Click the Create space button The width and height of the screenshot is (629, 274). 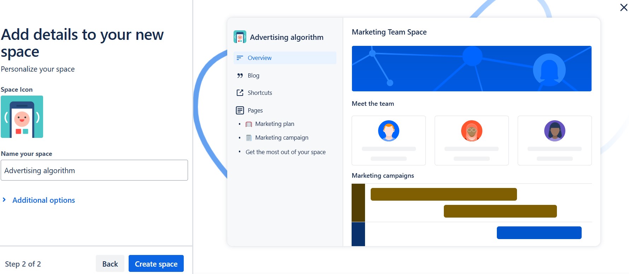tap(156, 263)
